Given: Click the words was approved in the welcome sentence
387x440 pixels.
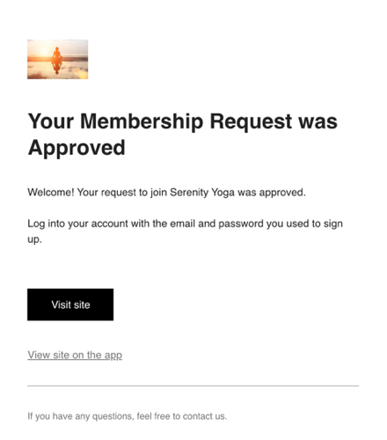Looking at the screenshot, I should (x=272, y=193).
